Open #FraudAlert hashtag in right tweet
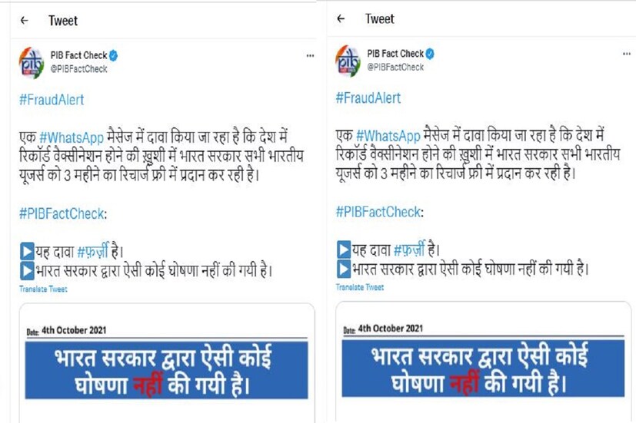Image resolution: width=636 pixels, height=423 pixels. click(368, 98)
